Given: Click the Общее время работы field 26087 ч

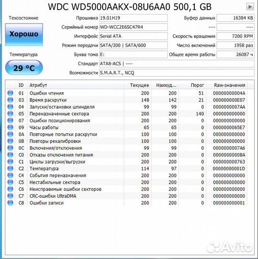Looking at the screenshot, I should click(x=235, y=55).
